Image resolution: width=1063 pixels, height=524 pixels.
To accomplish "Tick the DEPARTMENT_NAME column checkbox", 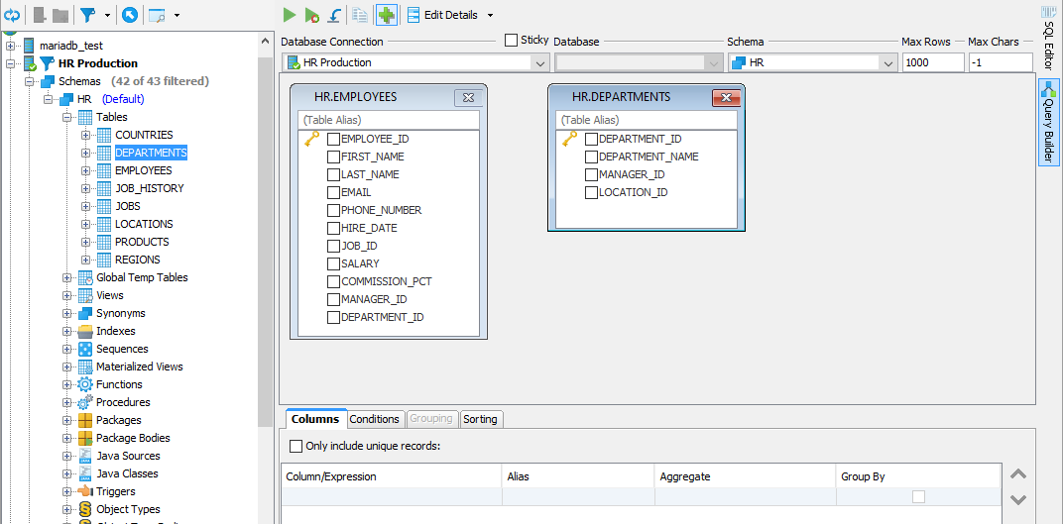I will tap(592, 157).
